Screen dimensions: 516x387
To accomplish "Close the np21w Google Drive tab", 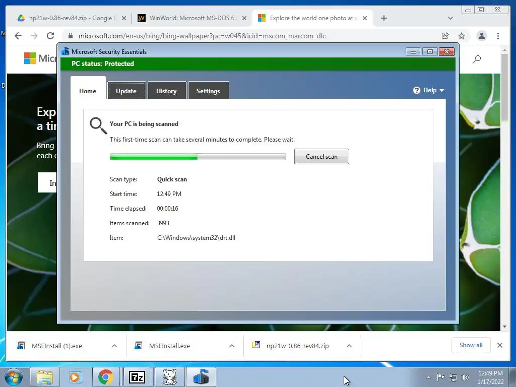I will point(124,18).
